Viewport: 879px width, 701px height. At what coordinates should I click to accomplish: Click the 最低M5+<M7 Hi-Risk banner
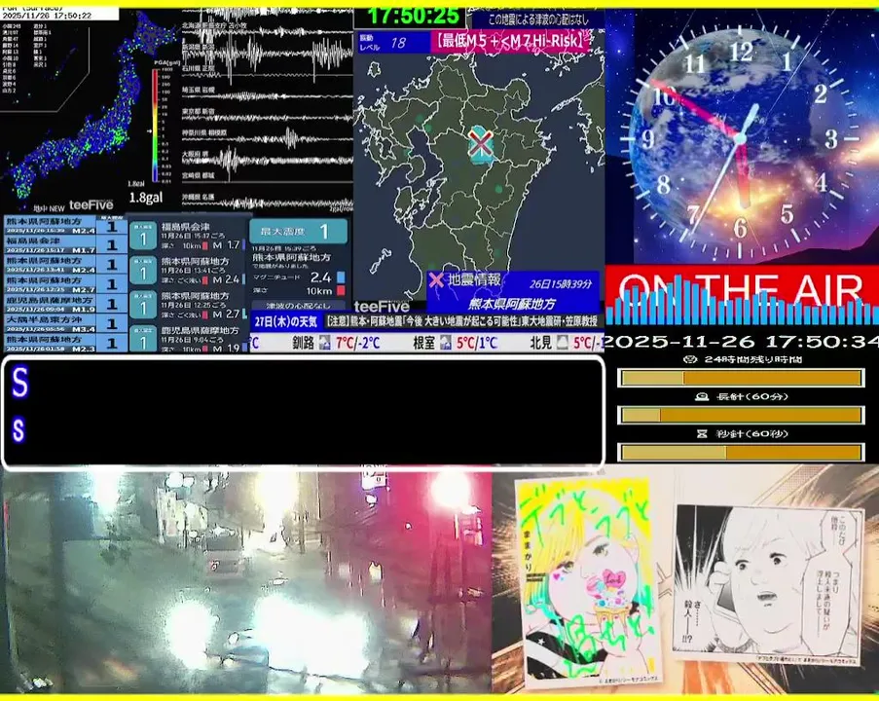coord(512,42)
